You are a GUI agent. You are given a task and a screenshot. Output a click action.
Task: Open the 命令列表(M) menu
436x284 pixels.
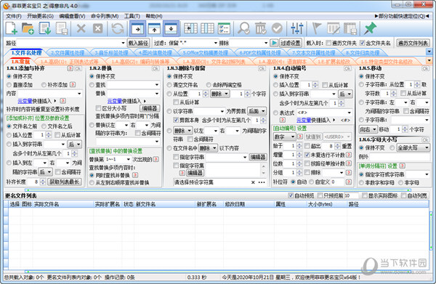click(105, 16)
